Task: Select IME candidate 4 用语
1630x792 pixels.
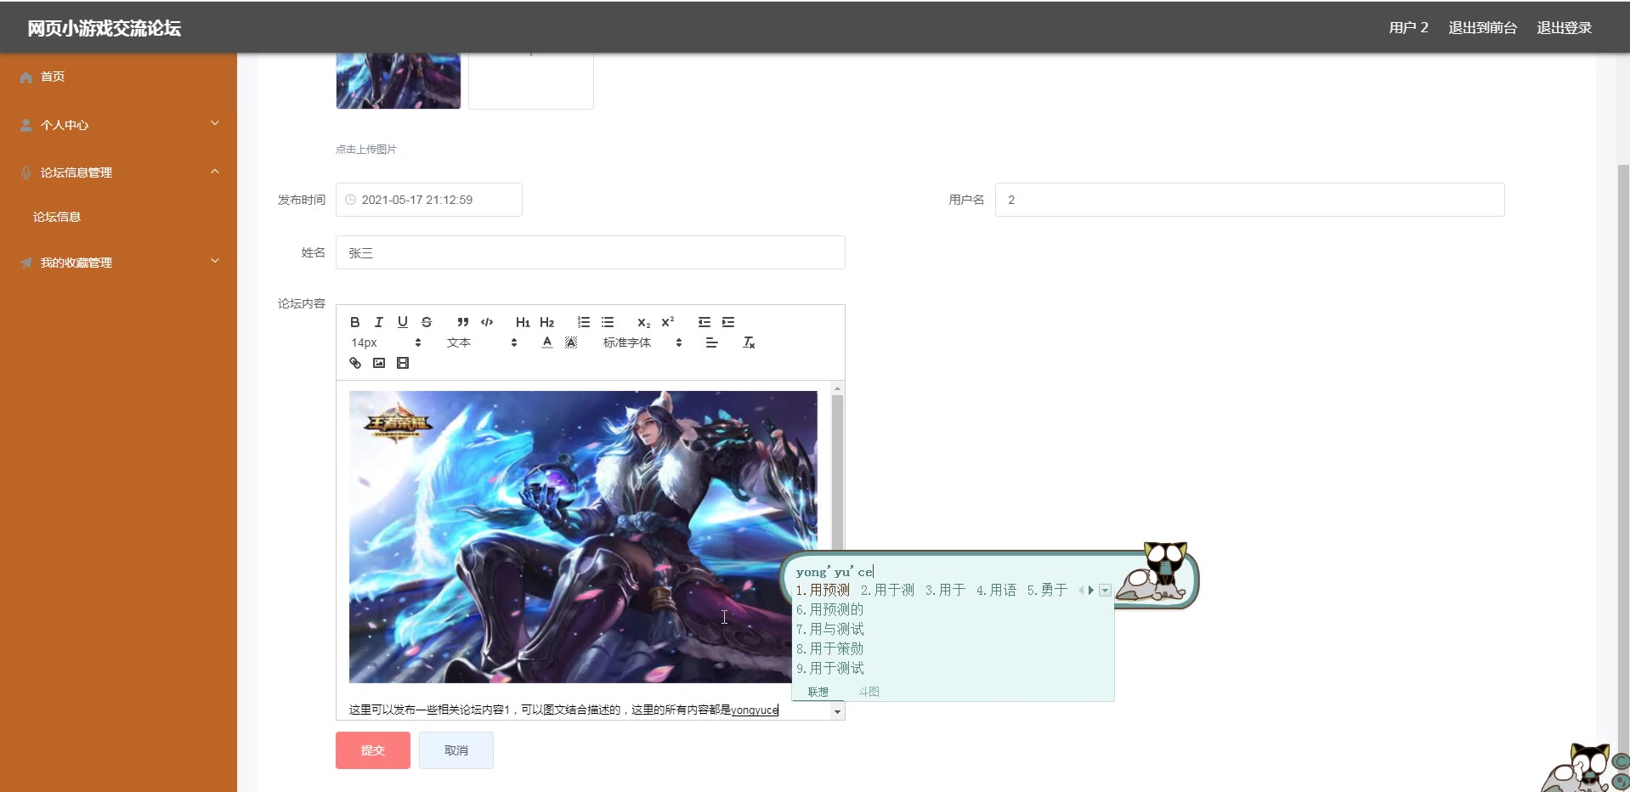Action: coord(996,590)
